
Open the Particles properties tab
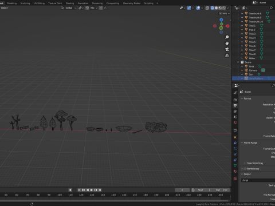[x=235, y=149]
